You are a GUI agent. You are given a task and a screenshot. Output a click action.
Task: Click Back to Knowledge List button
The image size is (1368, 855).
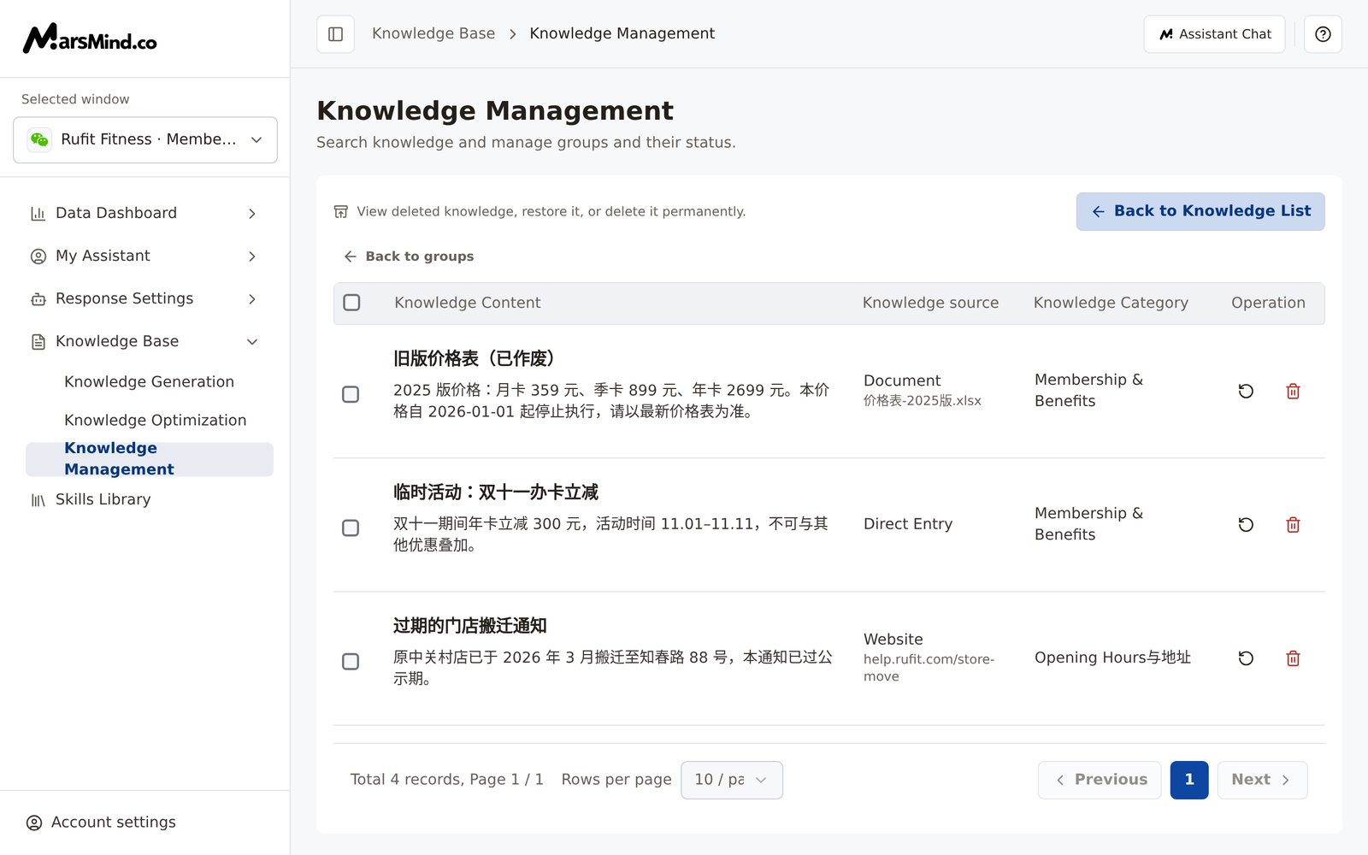(1200, 211)
